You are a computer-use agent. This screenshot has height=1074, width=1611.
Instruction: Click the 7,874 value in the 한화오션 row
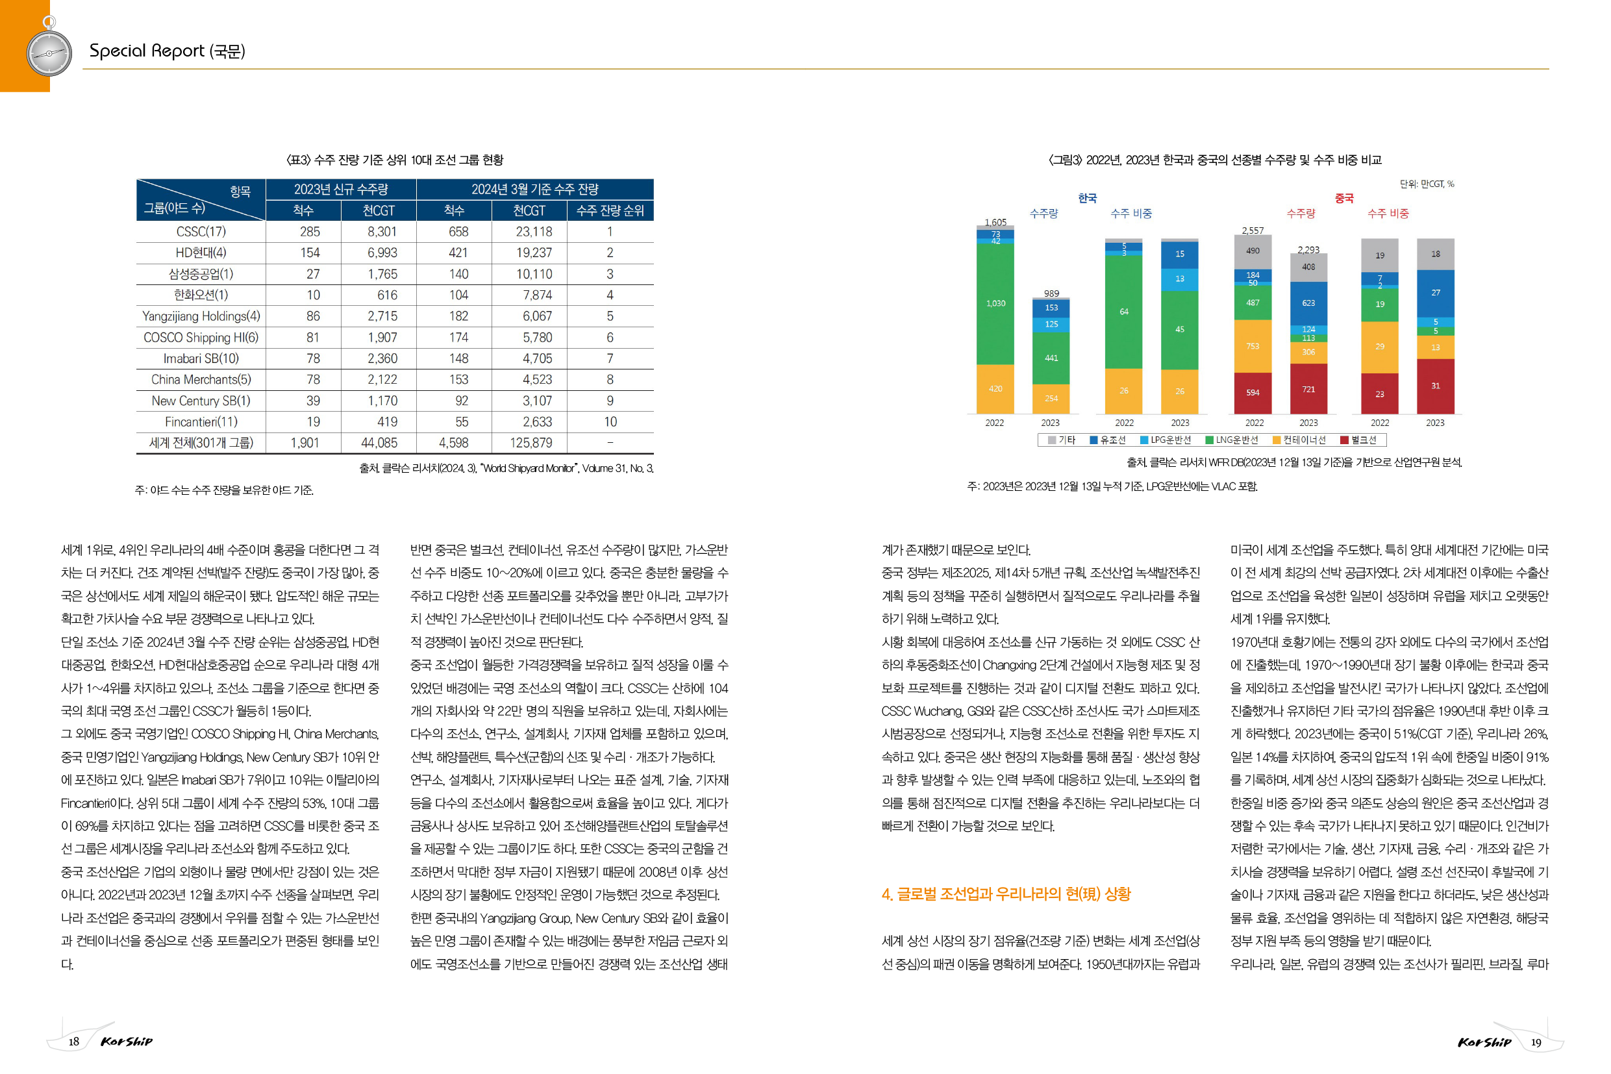coord(537,295)
